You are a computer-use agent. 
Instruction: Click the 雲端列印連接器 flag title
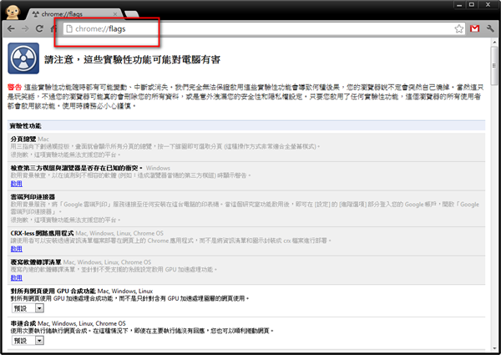click(33, 196)
